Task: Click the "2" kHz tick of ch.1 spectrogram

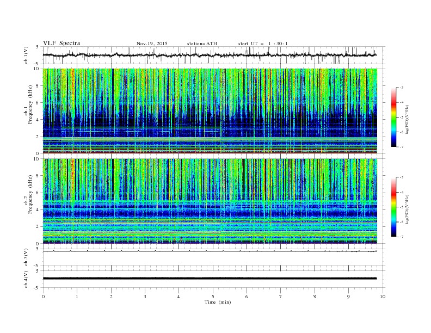Action: click(x=38, y=137)
